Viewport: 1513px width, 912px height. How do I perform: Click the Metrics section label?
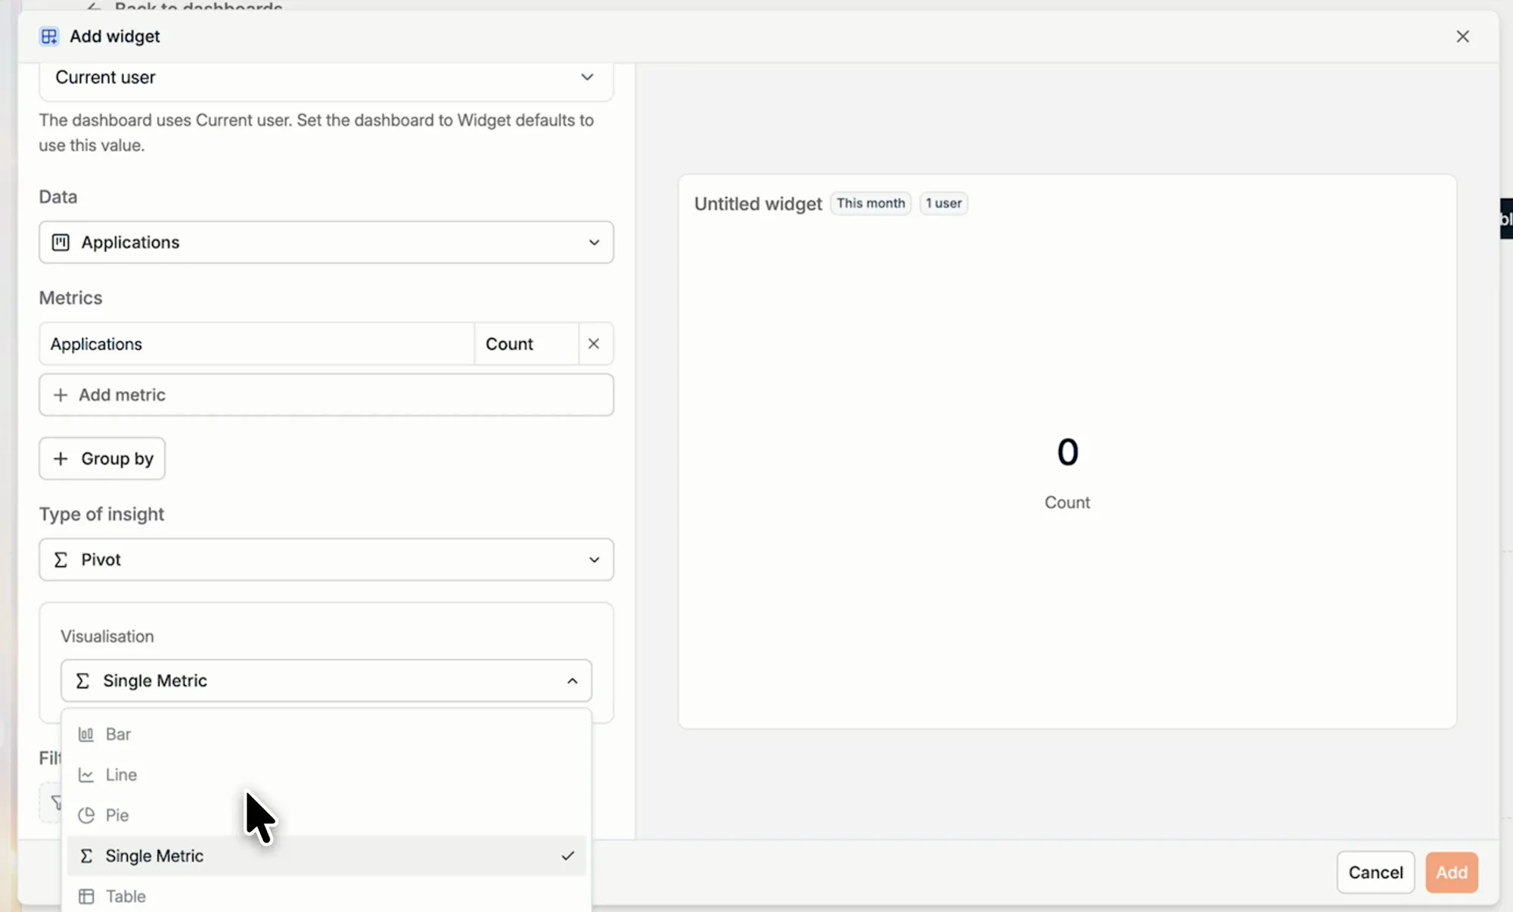(70, 298)
